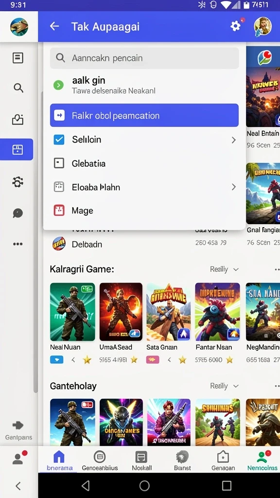The width and height of the screenshot is (280, 498).
Task: Open the Neal Nuan game thumbnail
Action: [x=72, y=312]
